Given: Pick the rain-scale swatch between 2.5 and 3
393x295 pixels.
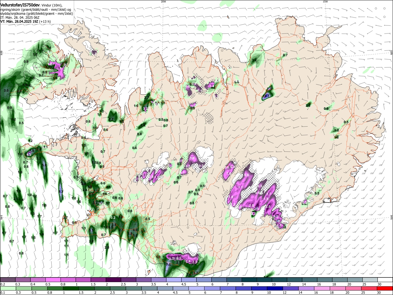Looking at the screenshot, I should pos(118,288).
